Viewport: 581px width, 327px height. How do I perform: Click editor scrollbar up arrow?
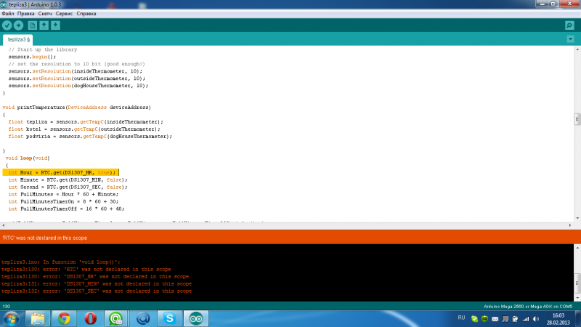point(577,49)
